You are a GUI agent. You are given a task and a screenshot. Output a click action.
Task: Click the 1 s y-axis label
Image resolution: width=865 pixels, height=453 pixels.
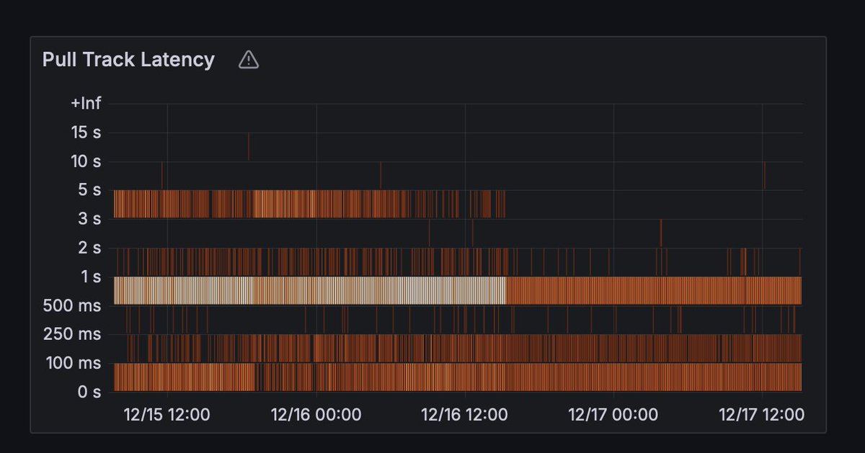pos(91,277)
